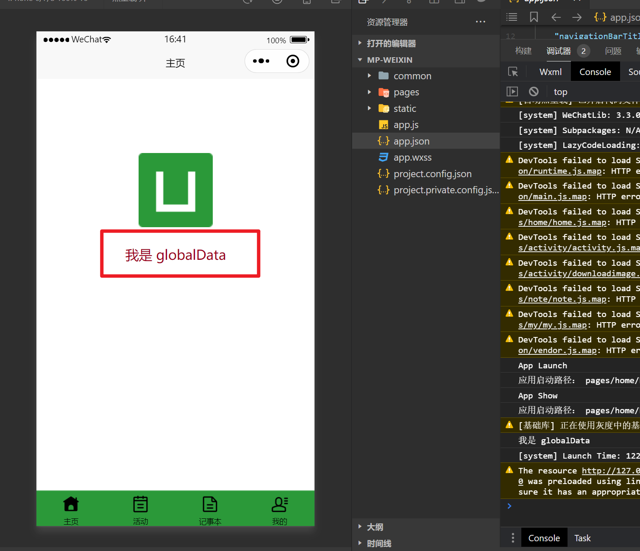Open the on/main.js.map link
The height and width of the screenshot is (551, 640).
coord(552,197)
